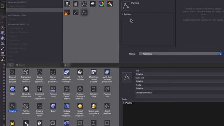This screenshot has width=224, height=126.
Task: Select the pointer arrow tool in left sidebar
Action: [x=2, y=22]
